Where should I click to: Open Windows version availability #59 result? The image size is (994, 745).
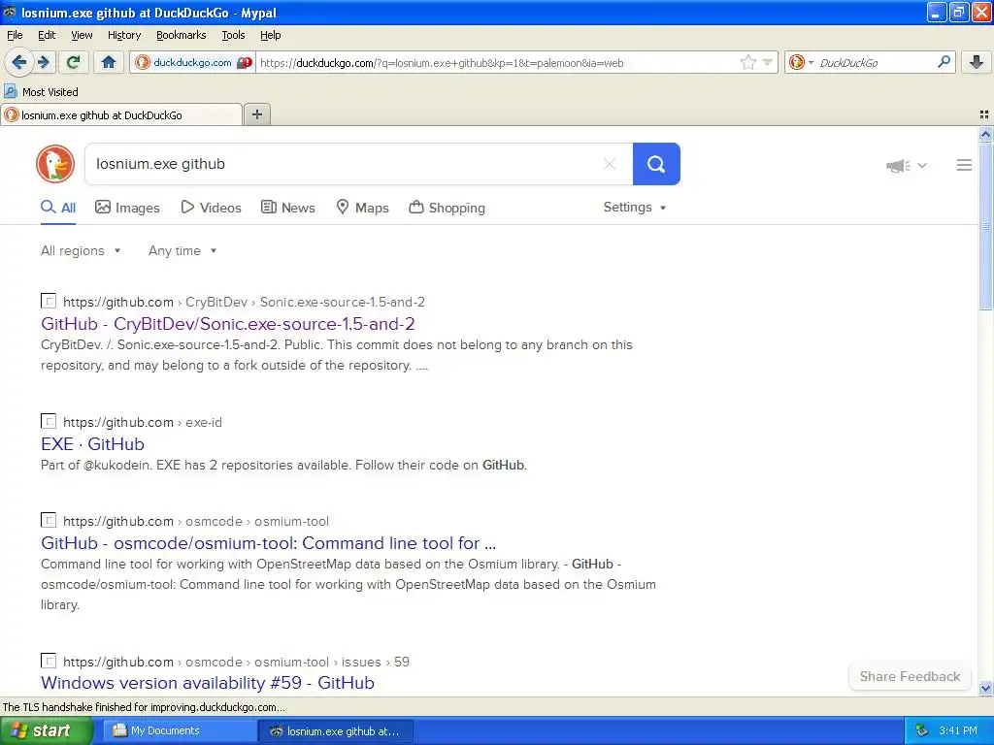[208, 683]
